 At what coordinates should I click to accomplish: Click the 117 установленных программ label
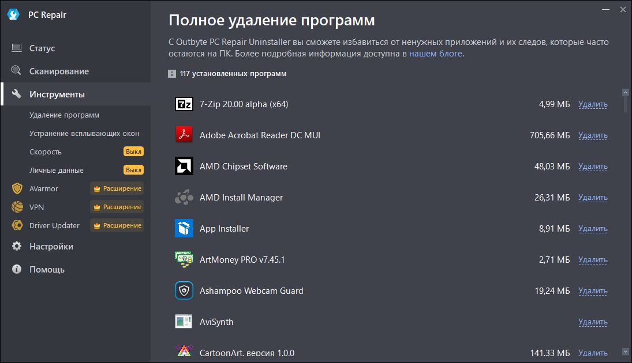(x=233, y=74)
